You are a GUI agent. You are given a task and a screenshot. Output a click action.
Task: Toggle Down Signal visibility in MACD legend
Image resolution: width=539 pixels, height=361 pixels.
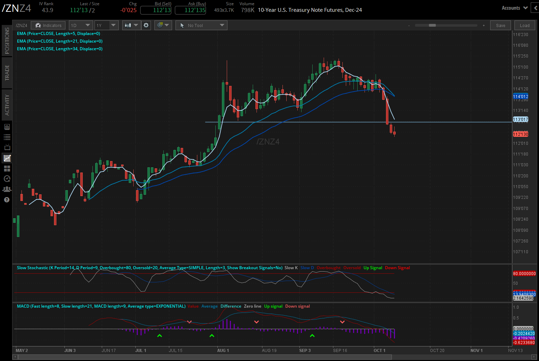297,306
